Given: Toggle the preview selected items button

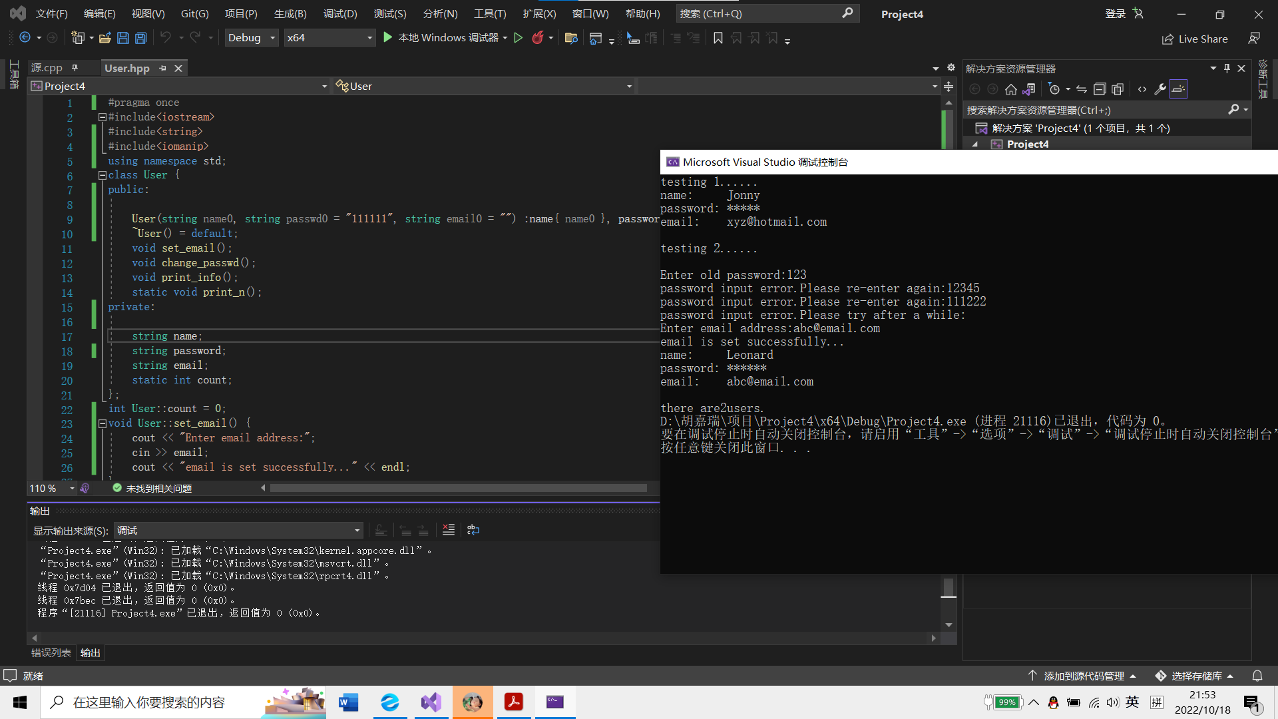Looking at the screenshot, I should point(1178,89).
